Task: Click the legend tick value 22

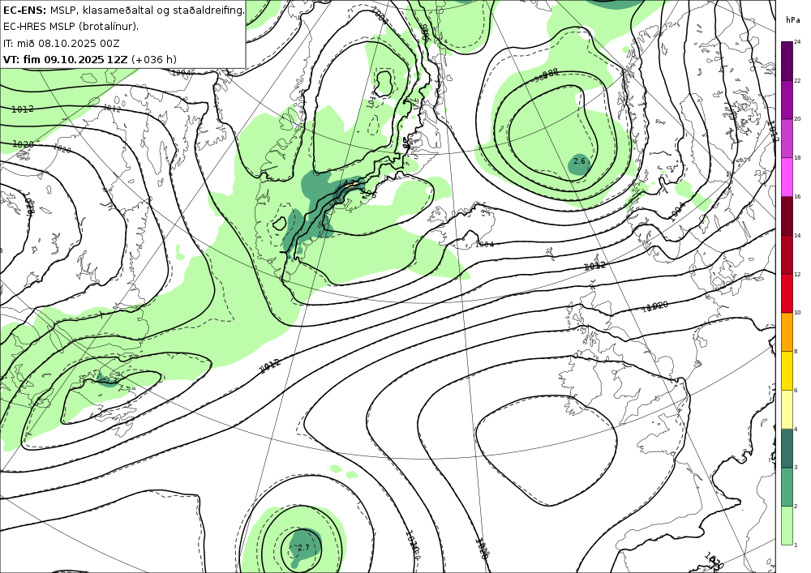Action: (797, 80)
